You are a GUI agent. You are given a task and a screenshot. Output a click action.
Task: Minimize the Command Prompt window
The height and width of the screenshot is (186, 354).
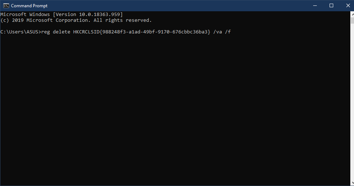(315, 5)
